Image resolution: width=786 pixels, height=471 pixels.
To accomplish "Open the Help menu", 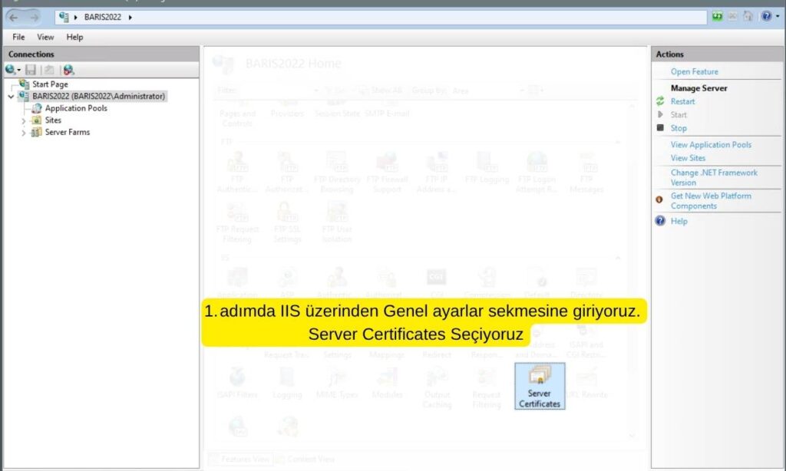I will click(74, 37).
